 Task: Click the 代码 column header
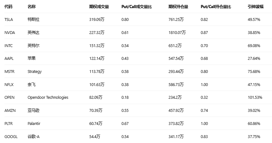point(8,7)
